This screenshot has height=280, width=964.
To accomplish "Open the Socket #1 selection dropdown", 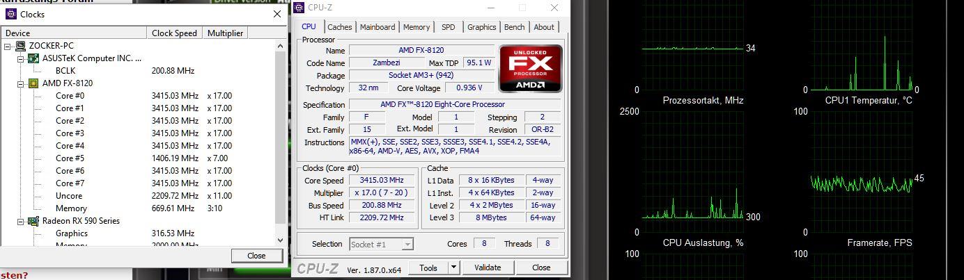I will coord(380,244).
